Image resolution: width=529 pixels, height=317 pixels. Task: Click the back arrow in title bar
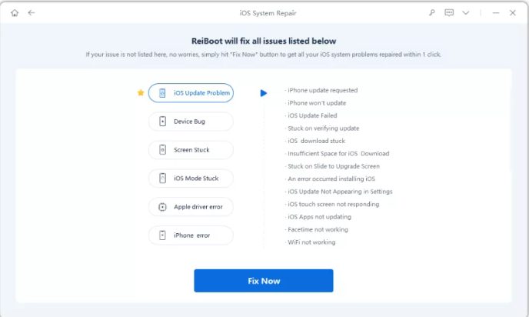point(32,13)
